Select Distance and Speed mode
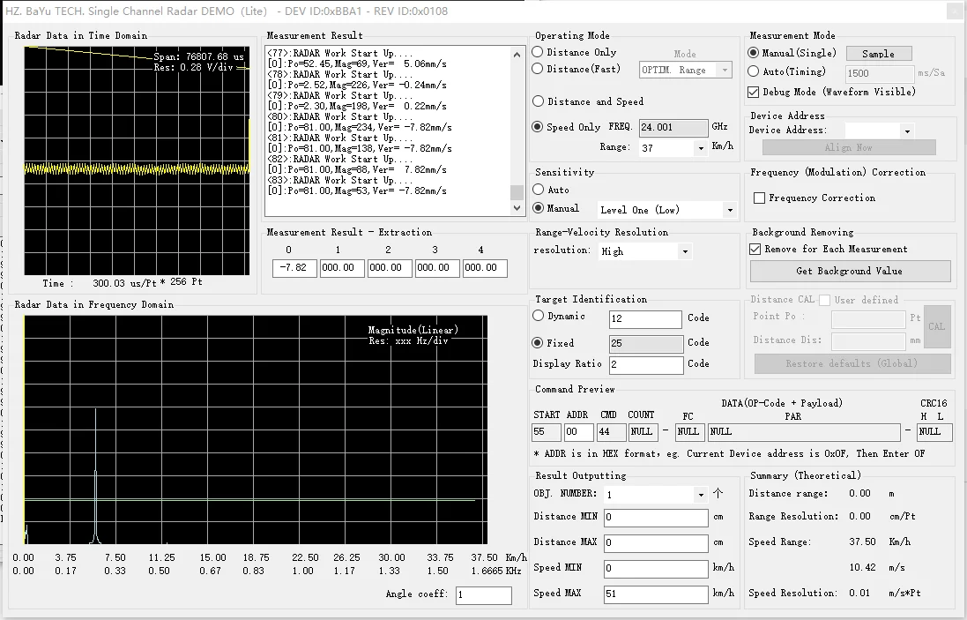This screenshot has height=620, width=967. coord(539,101)
